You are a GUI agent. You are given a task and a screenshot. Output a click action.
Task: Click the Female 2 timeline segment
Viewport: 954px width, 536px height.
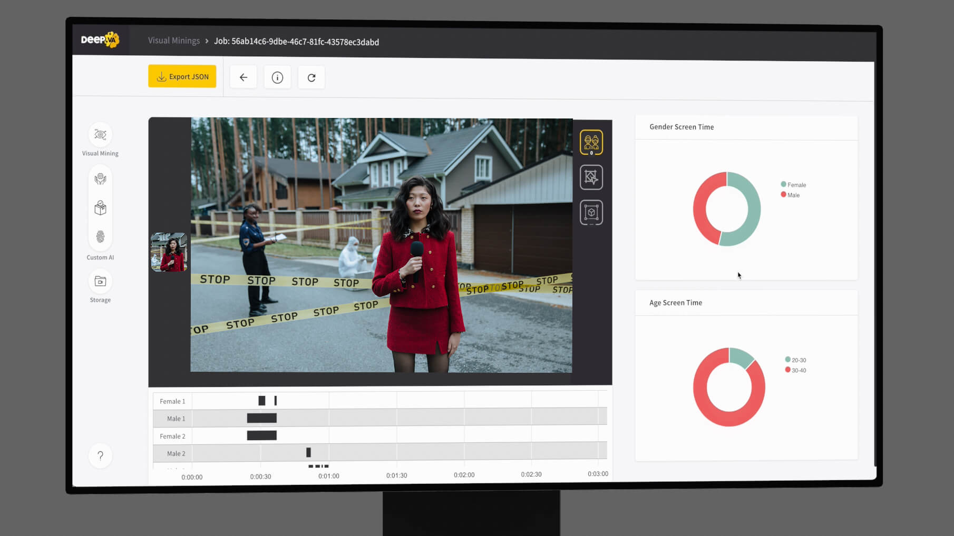coord(261,435)
